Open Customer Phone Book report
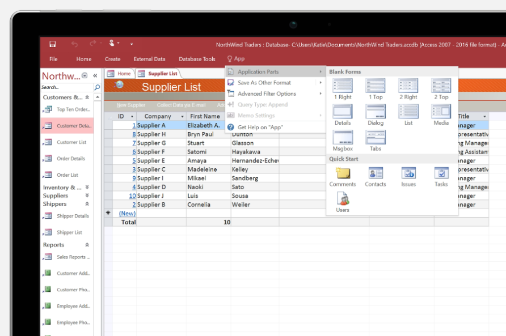This screenshot has width=506, height=336. point(67,290)
